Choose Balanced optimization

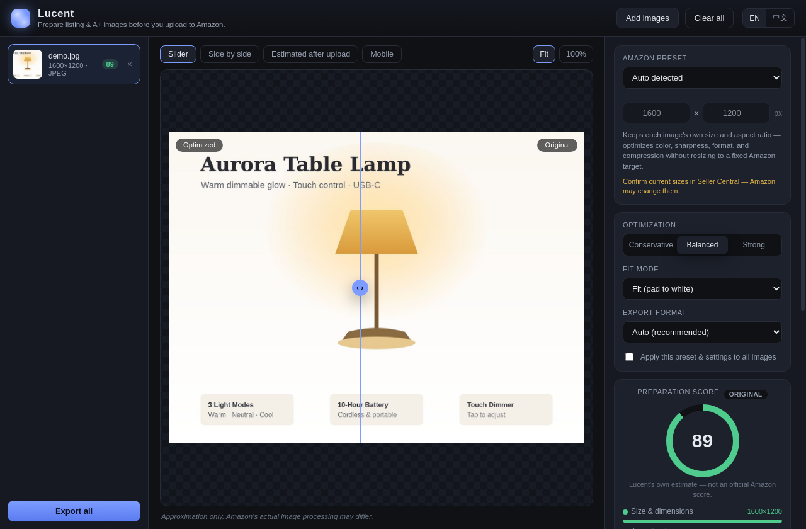702,245
